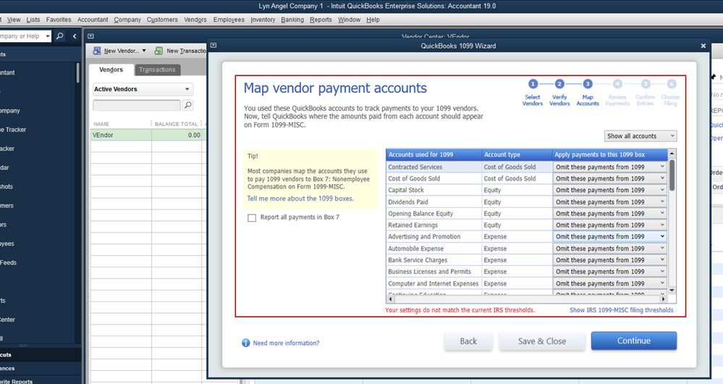Image resolution: width=723 pixels, height=384 pixels.
Task: Open the sidebar search scope dropdown arrow
Action: (48, 36)
